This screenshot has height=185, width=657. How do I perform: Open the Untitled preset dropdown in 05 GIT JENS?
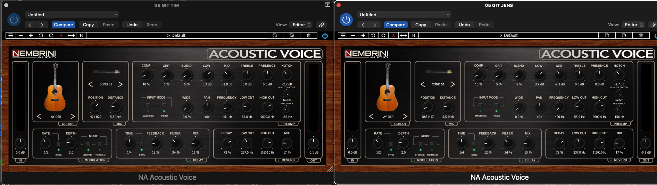[404, 15]
